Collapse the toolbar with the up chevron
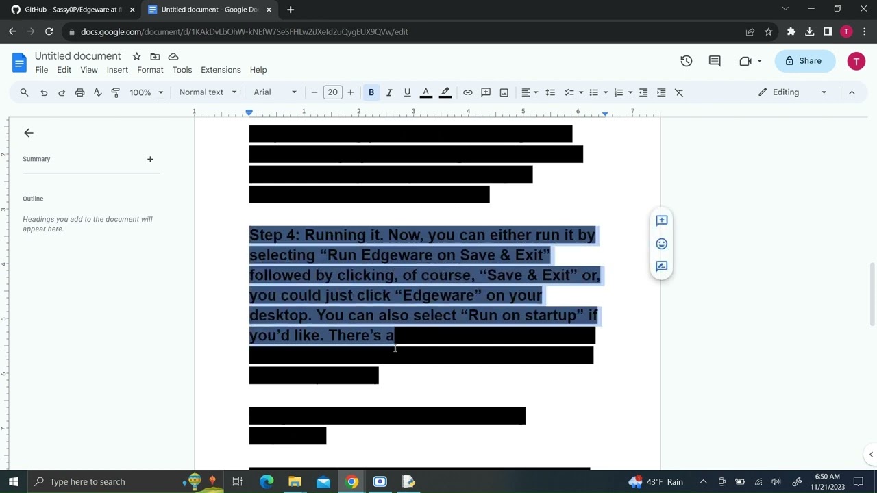This screenshot has width=877, height=493. tap(852, 92)
